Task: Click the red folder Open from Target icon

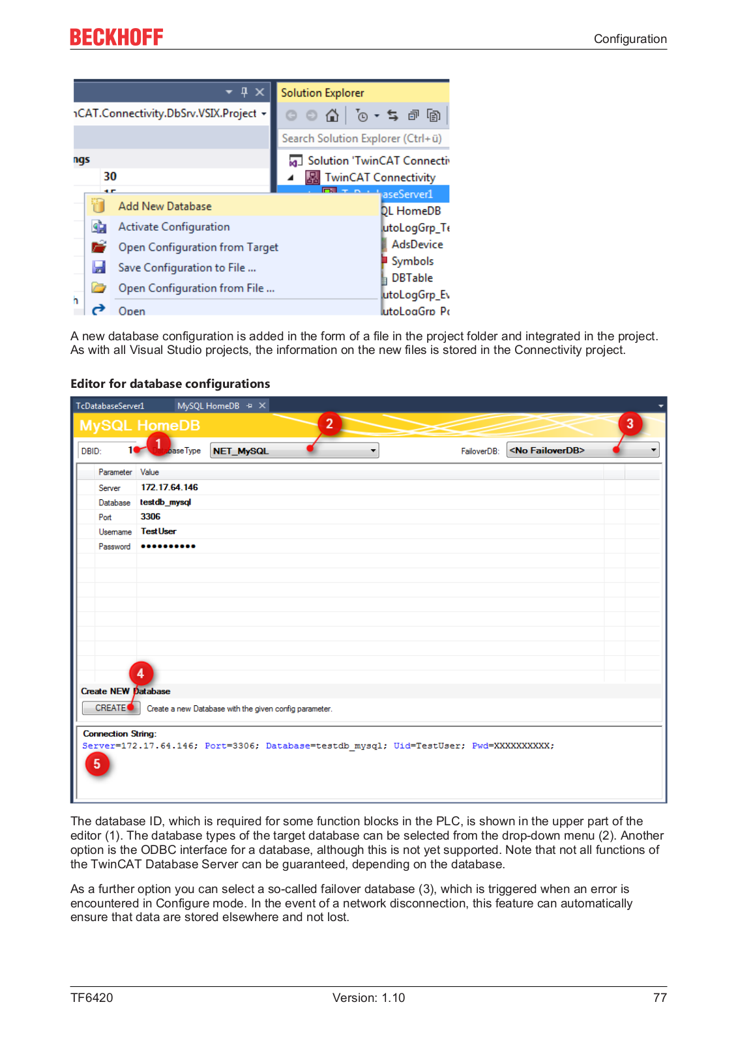Action: coord(98,247)
